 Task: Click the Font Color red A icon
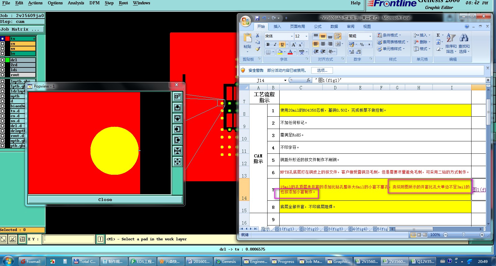[x=290, y=52]
